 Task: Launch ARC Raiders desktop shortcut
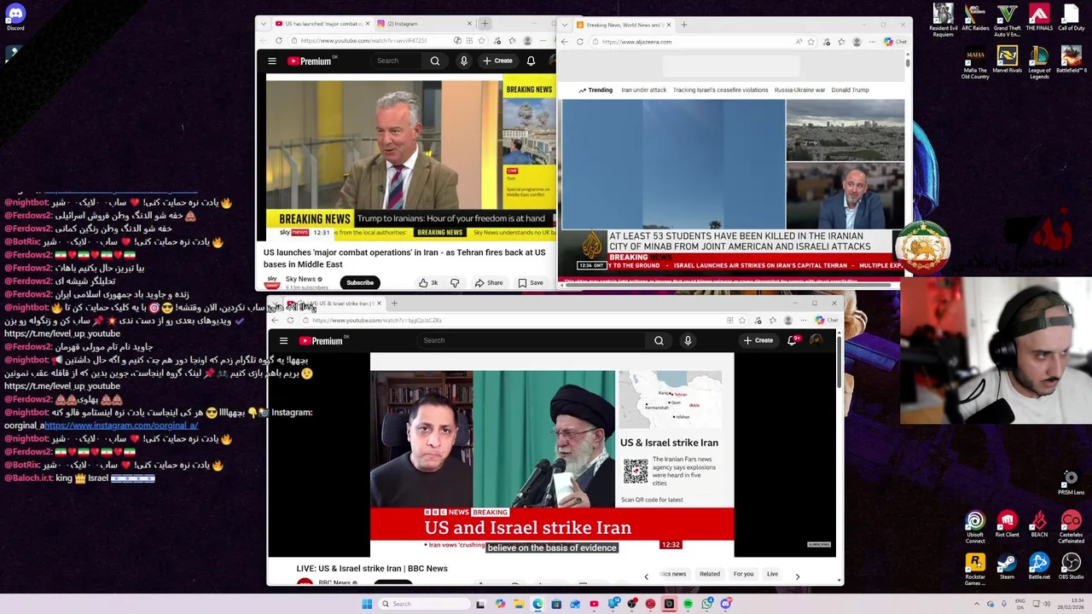click(975, 17)
